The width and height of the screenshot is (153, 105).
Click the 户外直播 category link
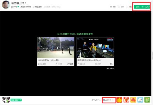click(70, 64)
